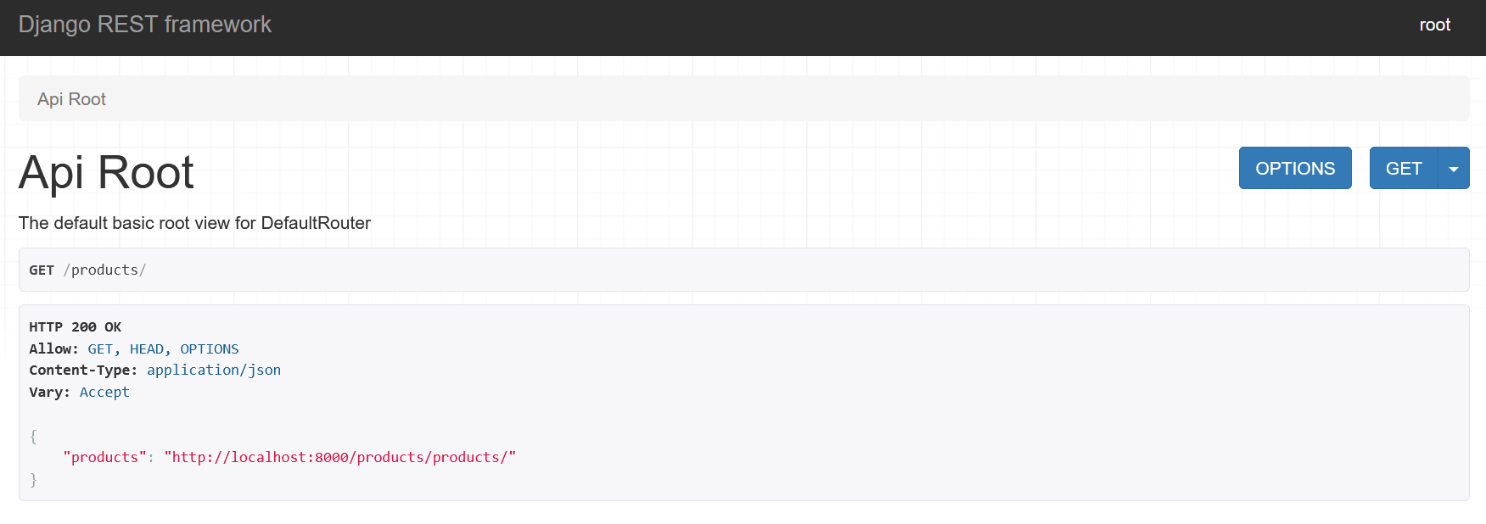This screenshot has height=524, width=1486.
Task: Click the OPTIONS value in Allow header
Action: click(x=210, y=348)
